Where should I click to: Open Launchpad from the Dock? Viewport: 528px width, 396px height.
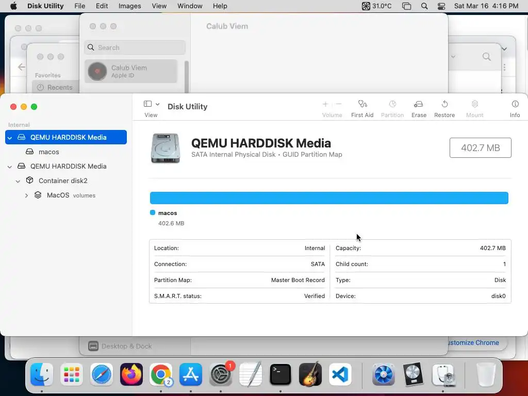tap(71, 374)
